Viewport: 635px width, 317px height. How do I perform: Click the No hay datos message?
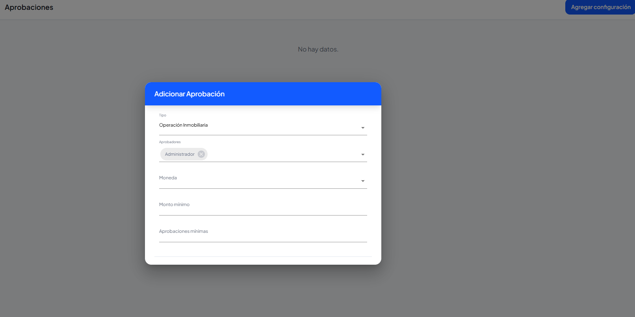[x=318, y=49]
